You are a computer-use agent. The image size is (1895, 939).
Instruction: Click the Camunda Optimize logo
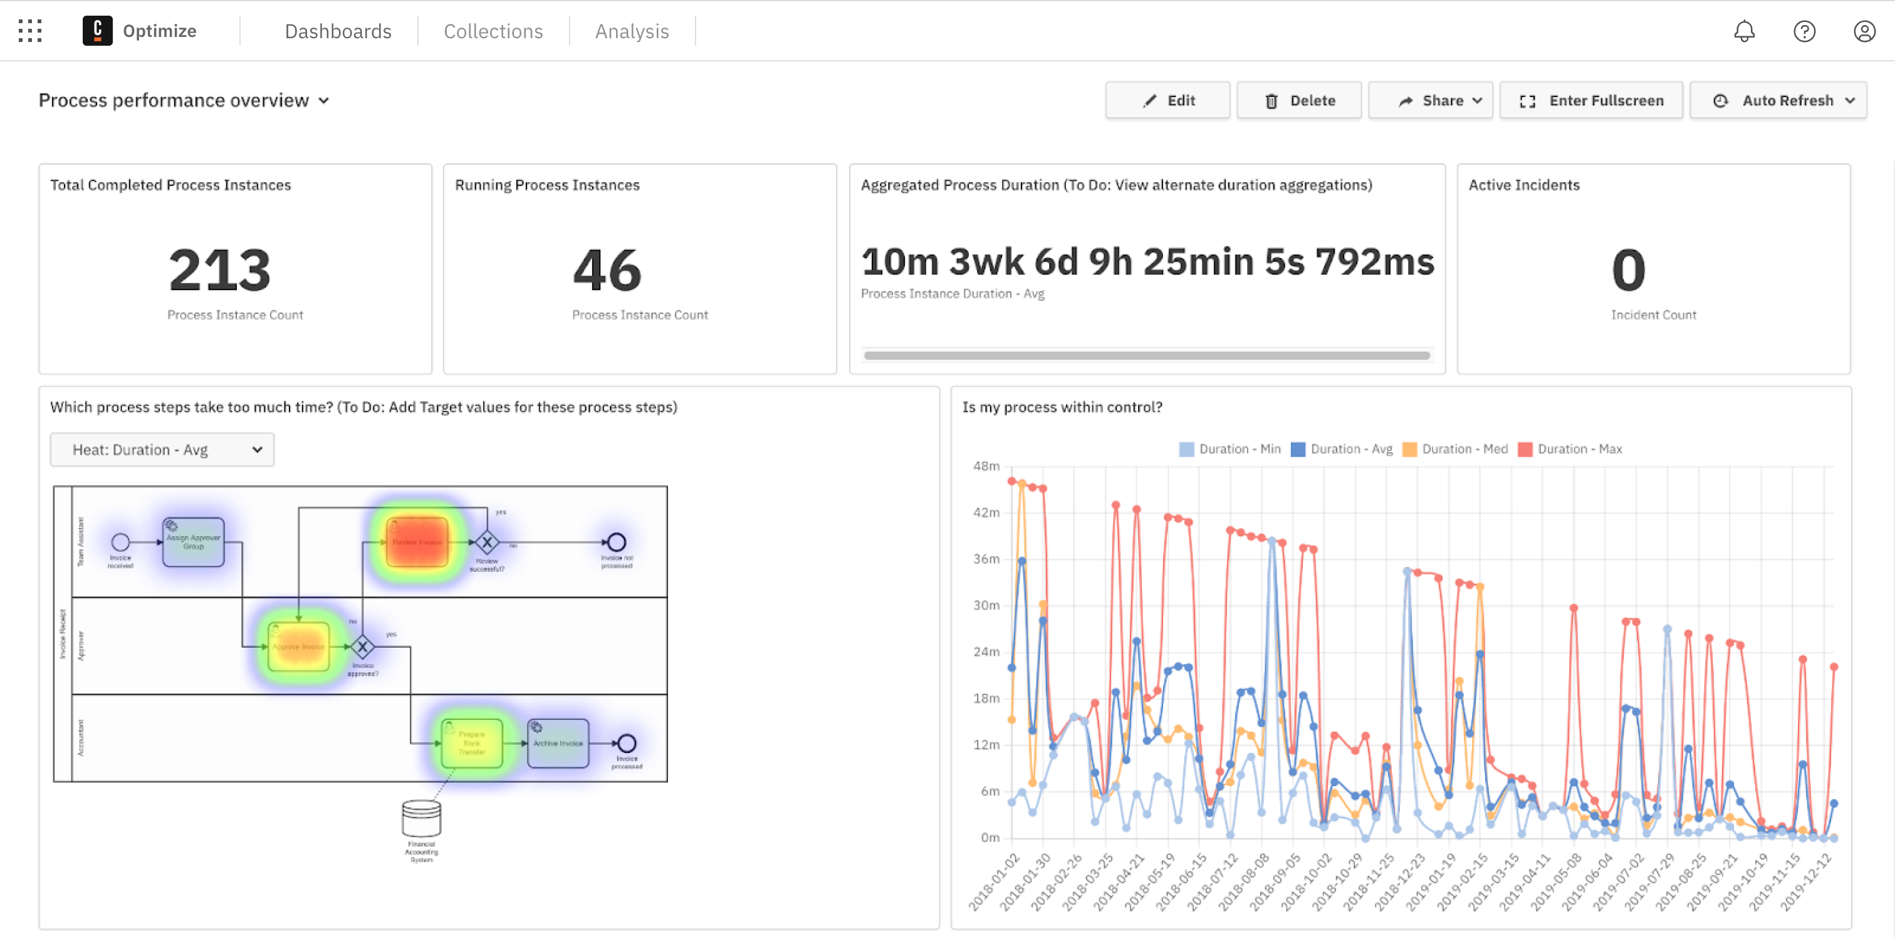99,31
